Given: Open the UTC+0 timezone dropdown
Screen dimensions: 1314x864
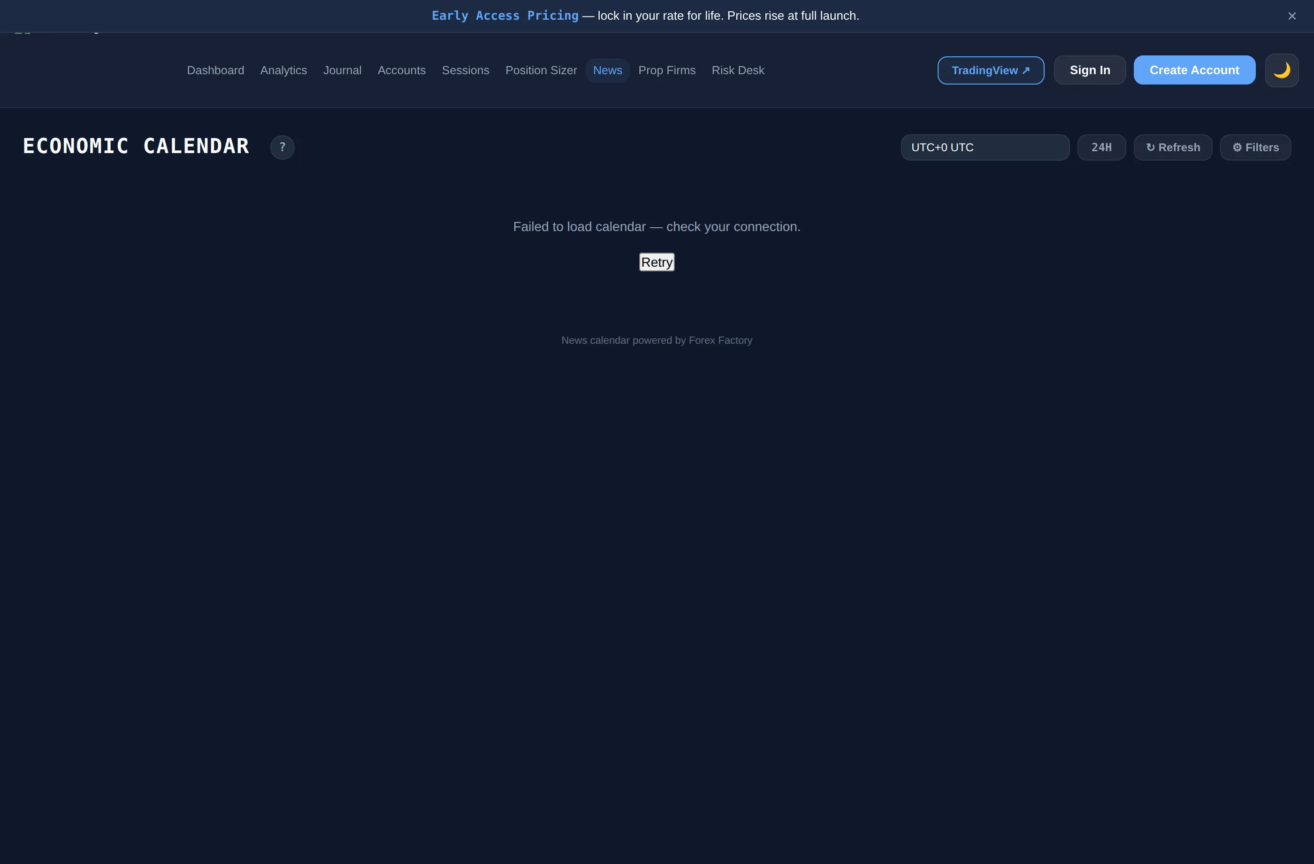Looking at the screenshot, I should [x=985, y=147].
